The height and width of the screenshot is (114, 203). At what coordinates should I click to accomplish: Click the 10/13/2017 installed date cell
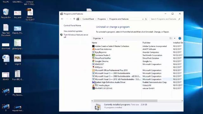(178, 55)
